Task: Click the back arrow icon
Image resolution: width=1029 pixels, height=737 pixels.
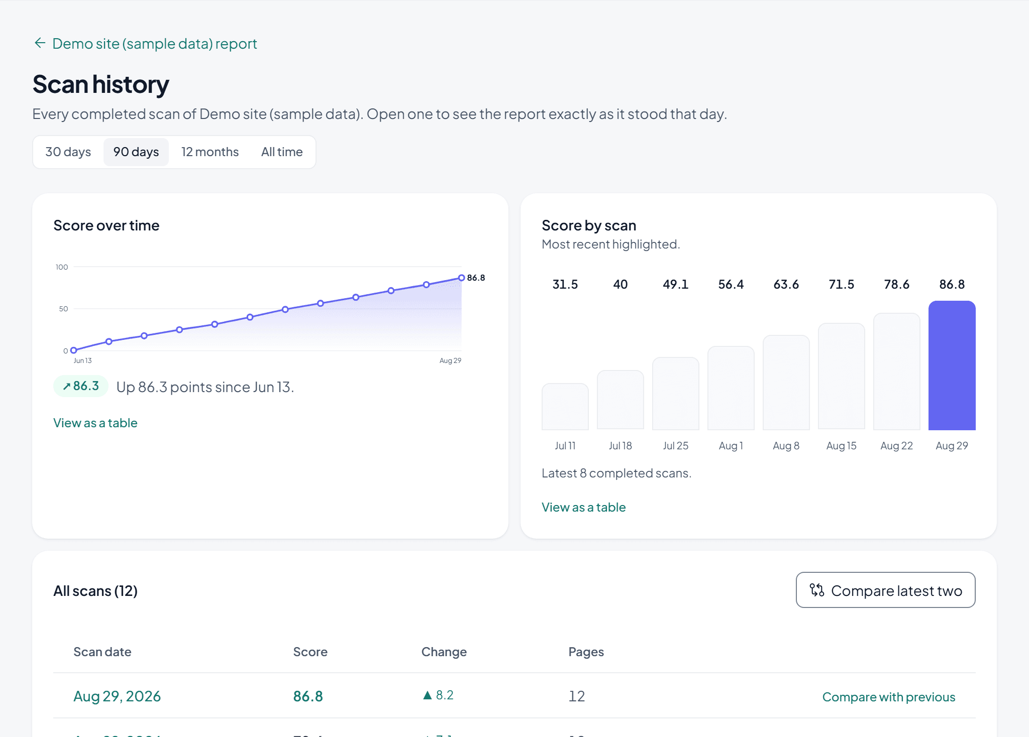Action: [x=40, y=43]
